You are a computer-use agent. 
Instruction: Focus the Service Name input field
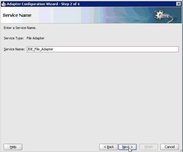(x=103, y=49)
